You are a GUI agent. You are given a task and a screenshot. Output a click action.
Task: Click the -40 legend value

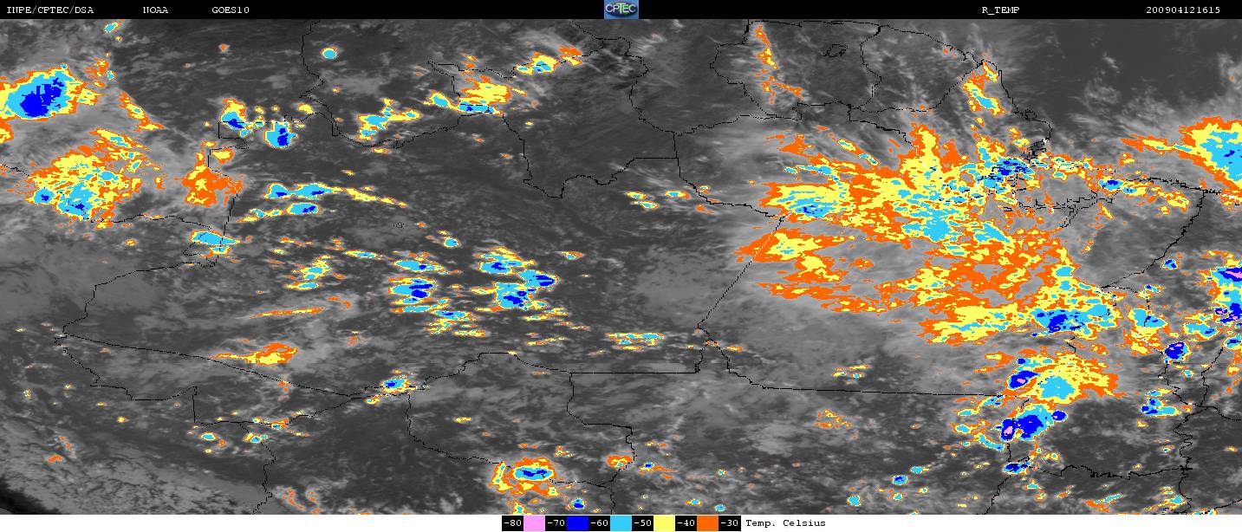pos(686,523)
